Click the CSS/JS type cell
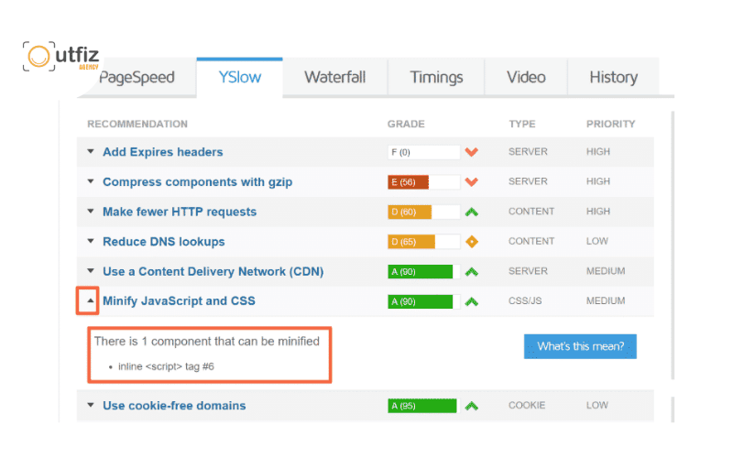This screenshot has height=458, width=733. [525, 301]
